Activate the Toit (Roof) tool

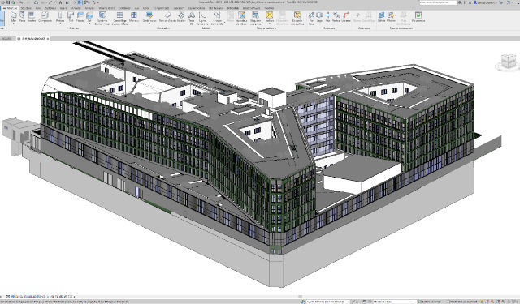(71, 17)
